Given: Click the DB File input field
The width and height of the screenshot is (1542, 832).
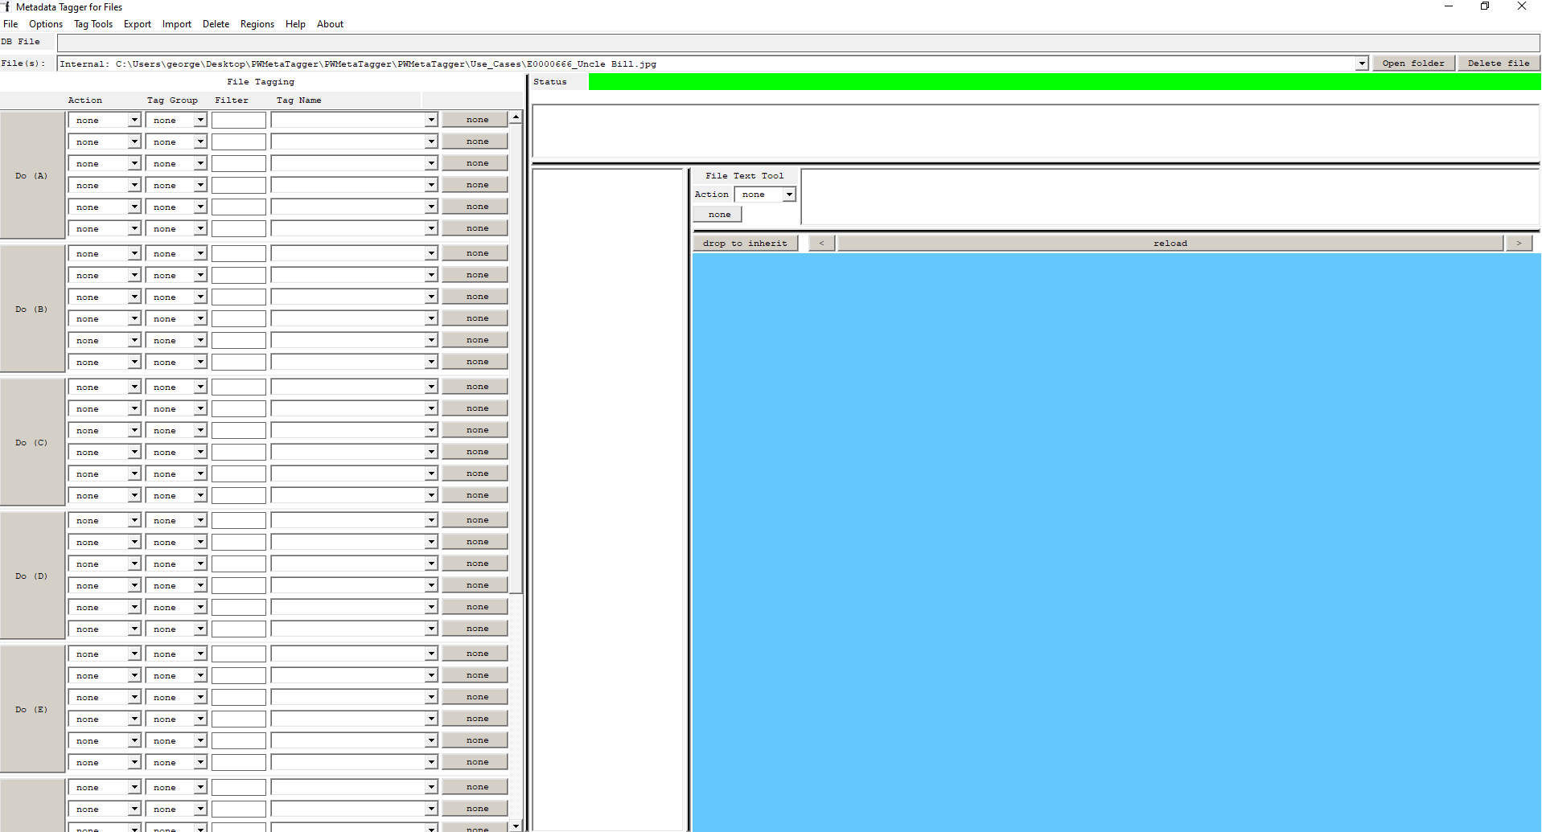Looking at the screenshot, I should (x=797, y=42).
